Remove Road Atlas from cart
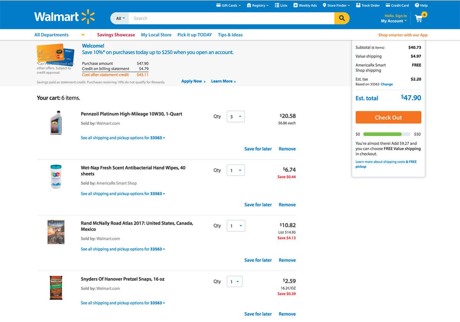The height and width of the screenshot is (322, 460). tap(287, 260)
